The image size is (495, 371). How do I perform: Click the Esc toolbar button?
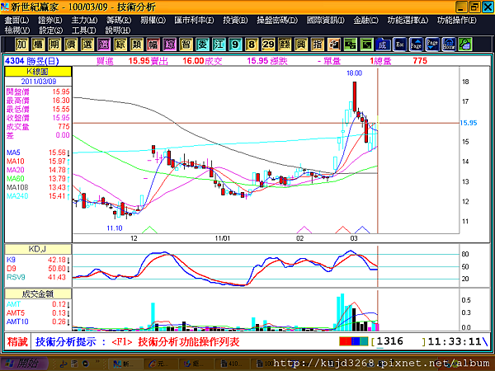click(399, 45)
